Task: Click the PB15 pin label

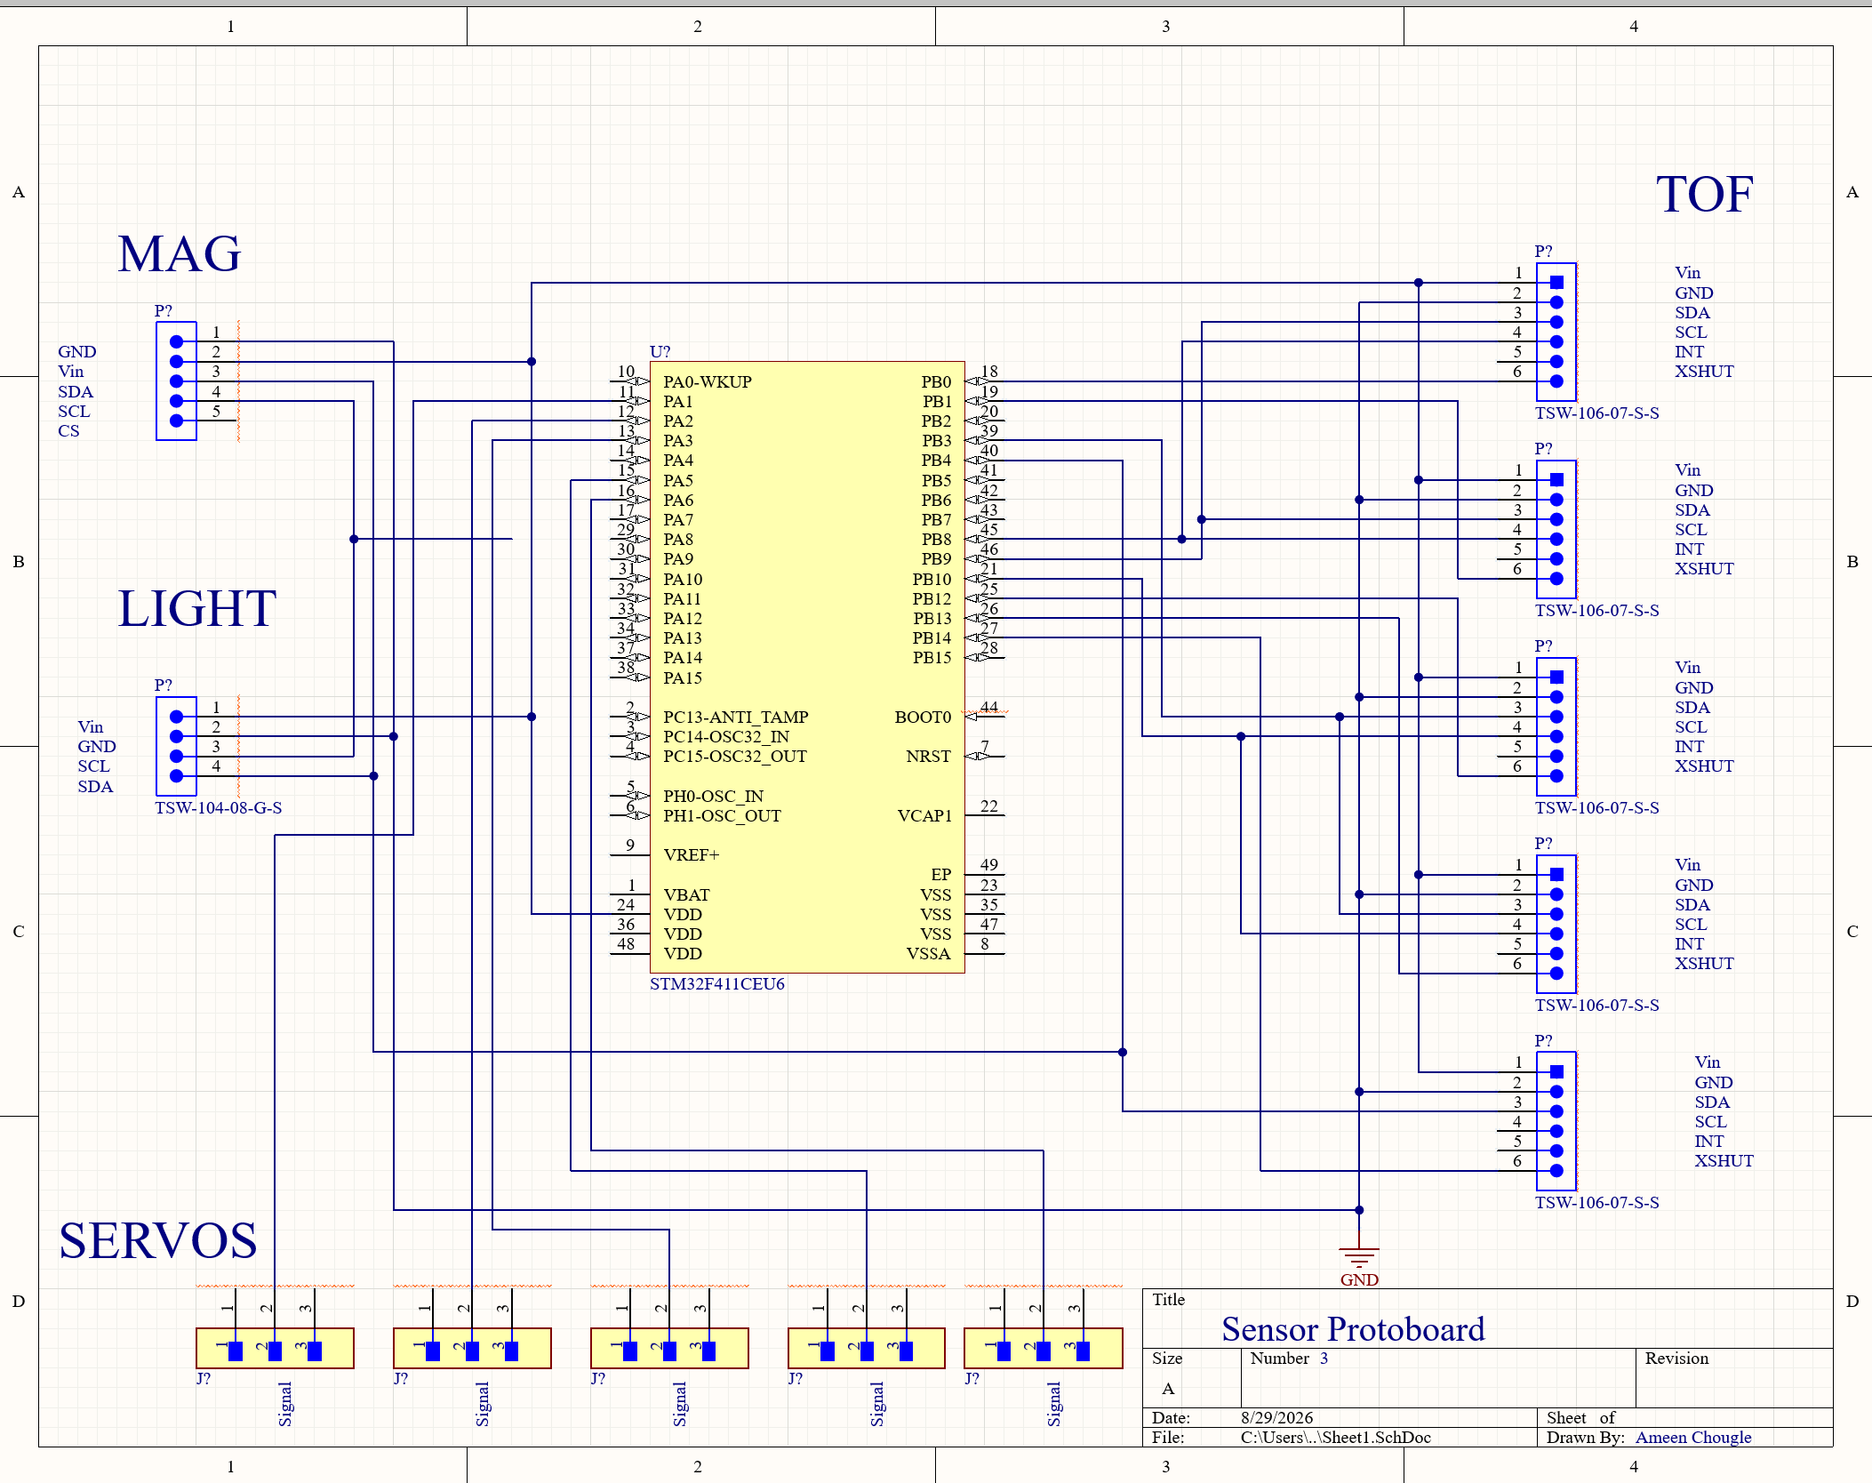Action: 932,658
